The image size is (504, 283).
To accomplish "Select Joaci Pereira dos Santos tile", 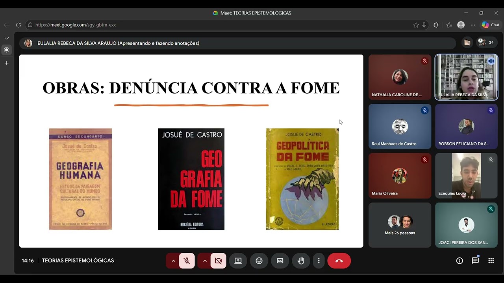I will (466, 225).
